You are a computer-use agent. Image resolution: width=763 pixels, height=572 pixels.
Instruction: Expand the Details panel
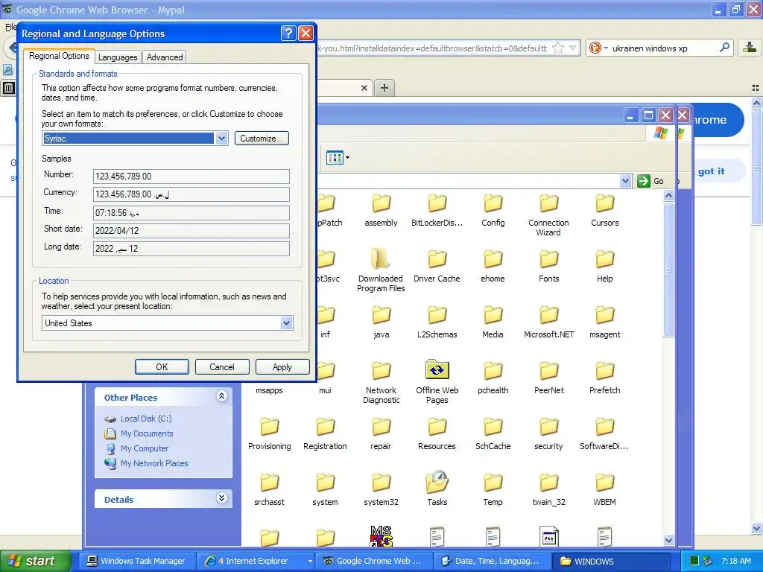(221, 498)
